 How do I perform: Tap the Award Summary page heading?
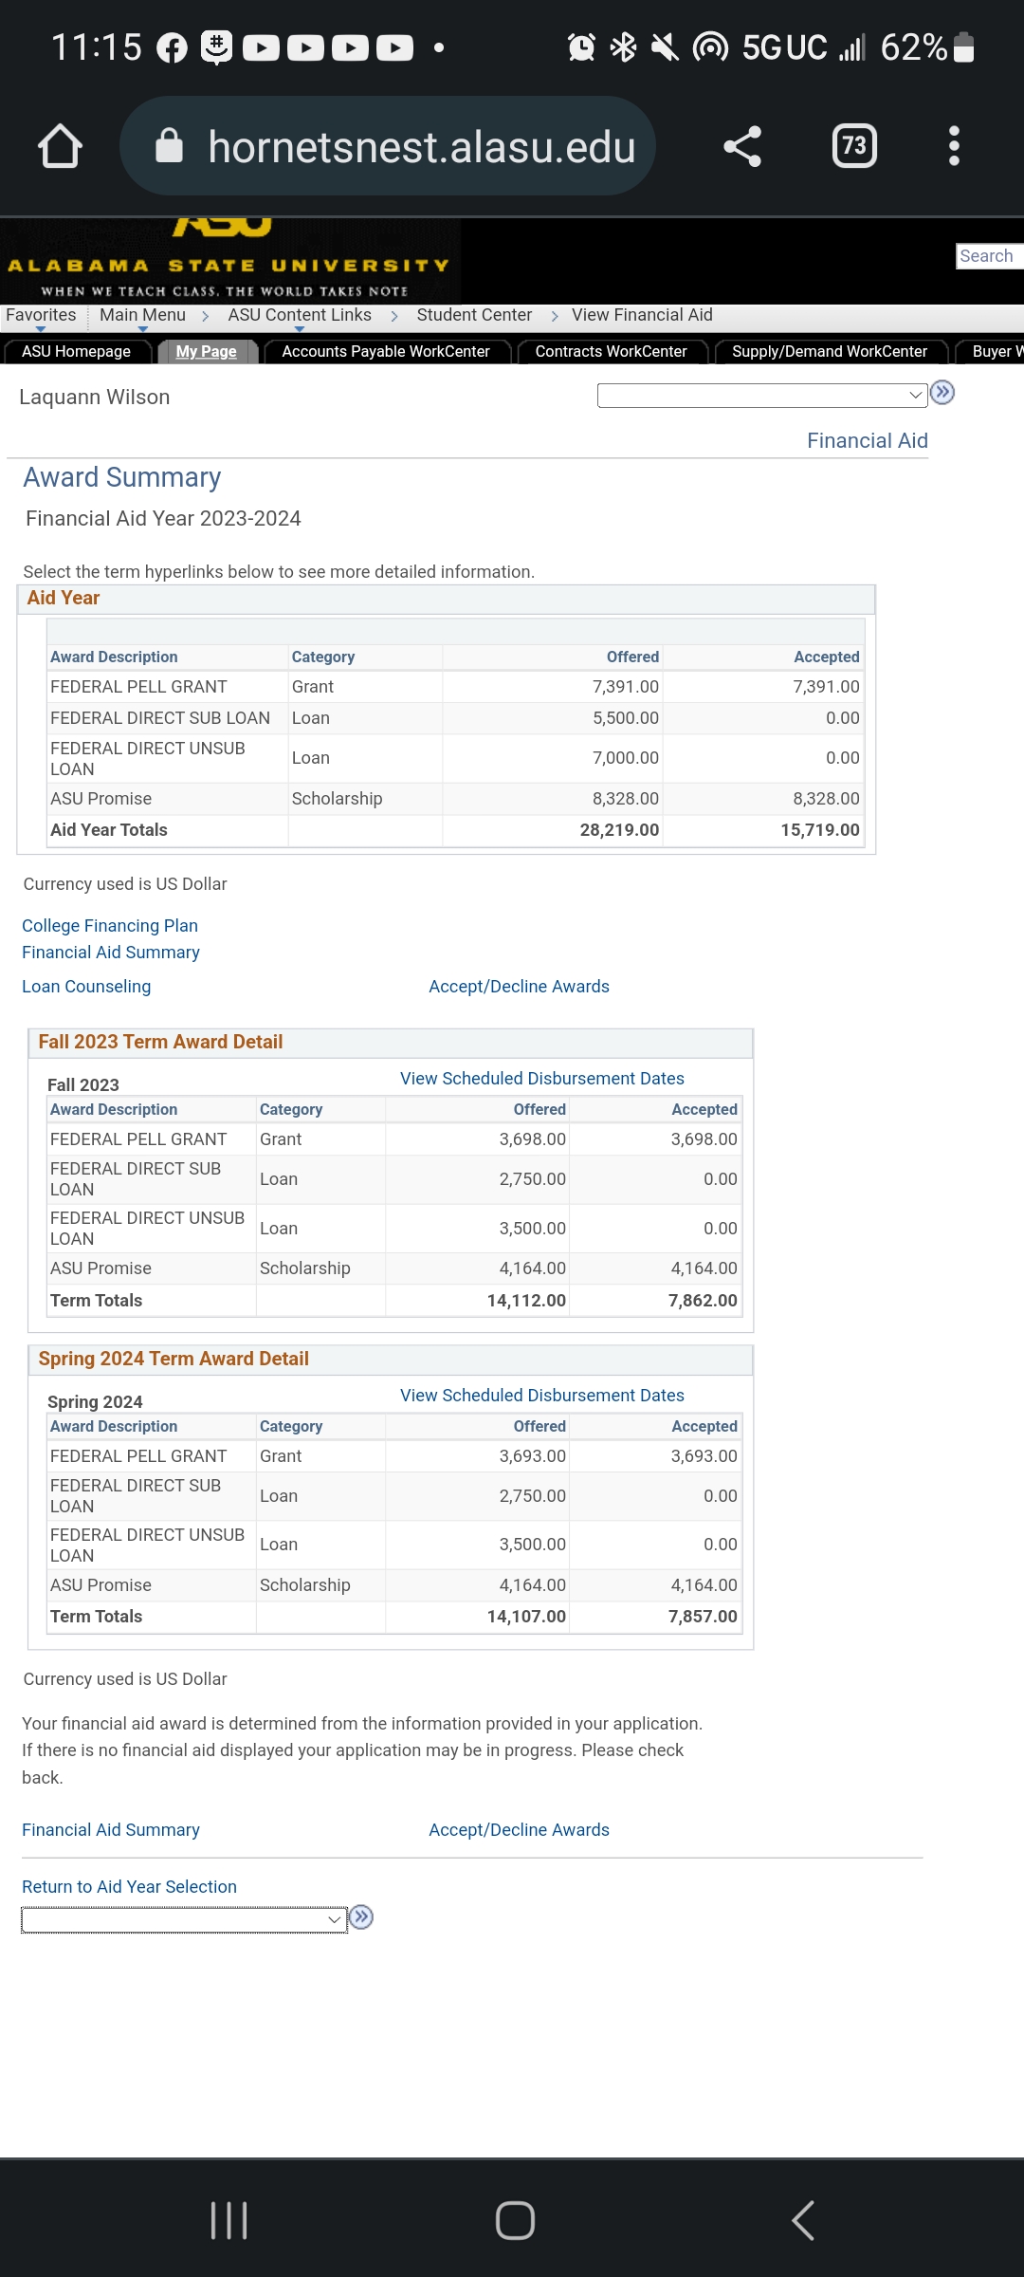point(122,477)
